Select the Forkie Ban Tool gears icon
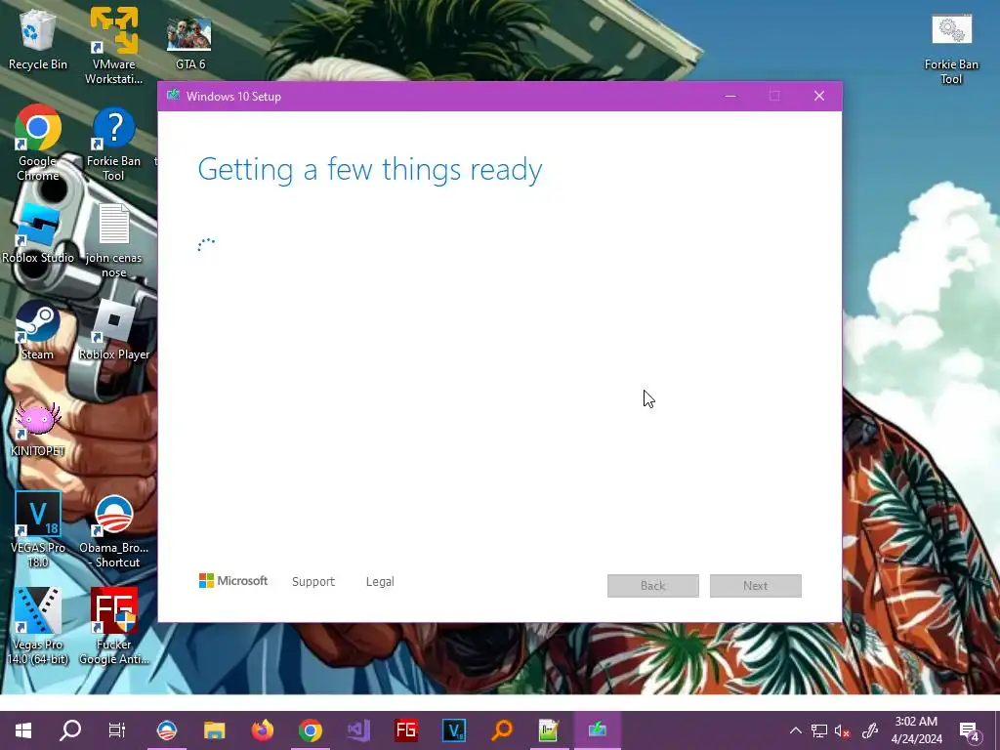The height and width of the screenshot is (750, 1000). tap(951, 48)
